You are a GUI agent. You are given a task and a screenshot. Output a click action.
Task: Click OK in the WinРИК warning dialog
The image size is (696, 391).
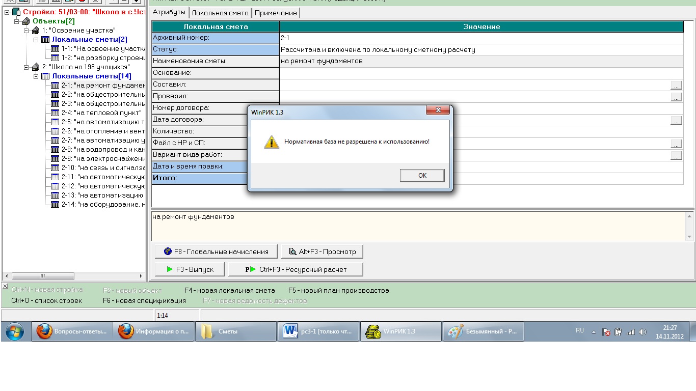[x=422, y=175]
